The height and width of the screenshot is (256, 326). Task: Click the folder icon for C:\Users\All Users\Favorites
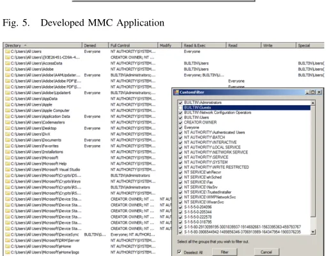tap(8, 146)
